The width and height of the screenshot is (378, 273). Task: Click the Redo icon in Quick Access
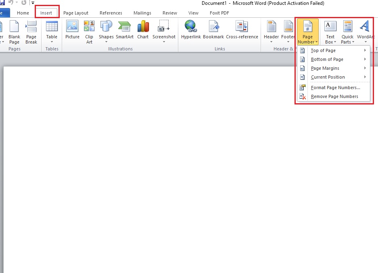[x=24, y=3]
